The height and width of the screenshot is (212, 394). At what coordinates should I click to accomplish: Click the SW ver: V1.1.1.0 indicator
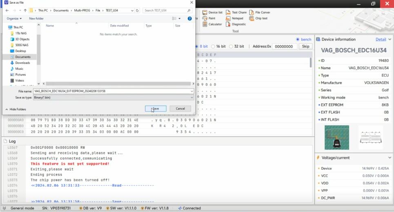click(x=121, y=208)
